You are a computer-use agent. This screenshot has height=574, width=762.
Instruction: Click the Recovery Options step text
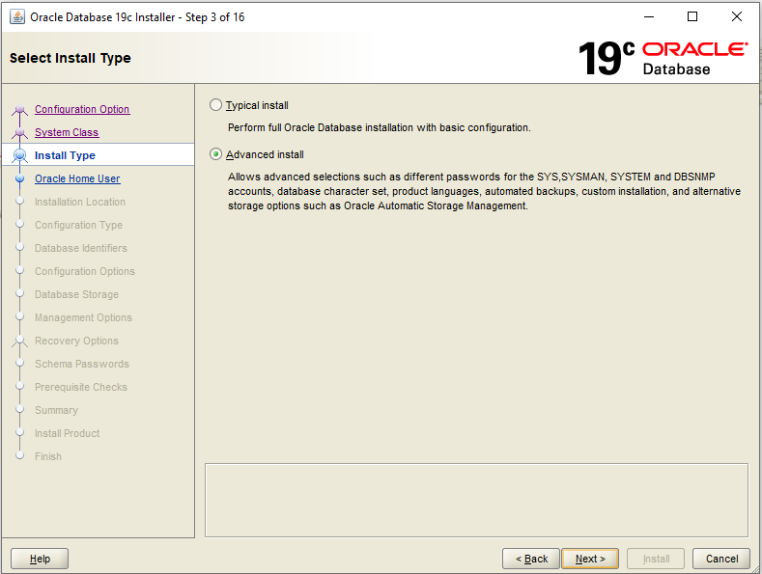pyautogui.click(x=76, y=341)
